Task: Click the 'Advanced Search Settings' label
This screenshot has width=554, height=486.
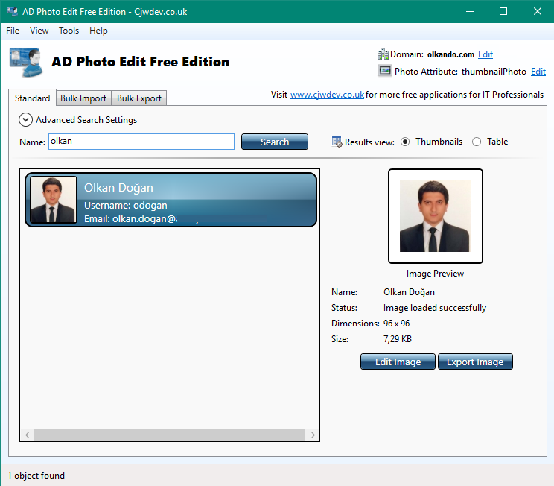Action: tap(86, 120)
